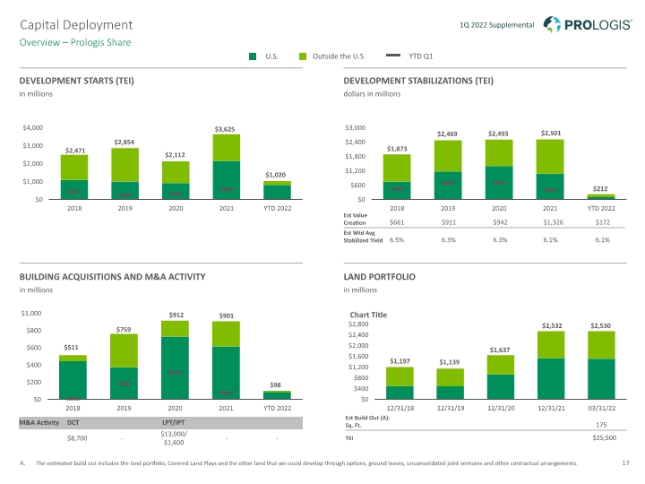Click the 'DEVELOPMENT STARTS (TEI)' heading
645x484 pixels.
click(76, 81)
